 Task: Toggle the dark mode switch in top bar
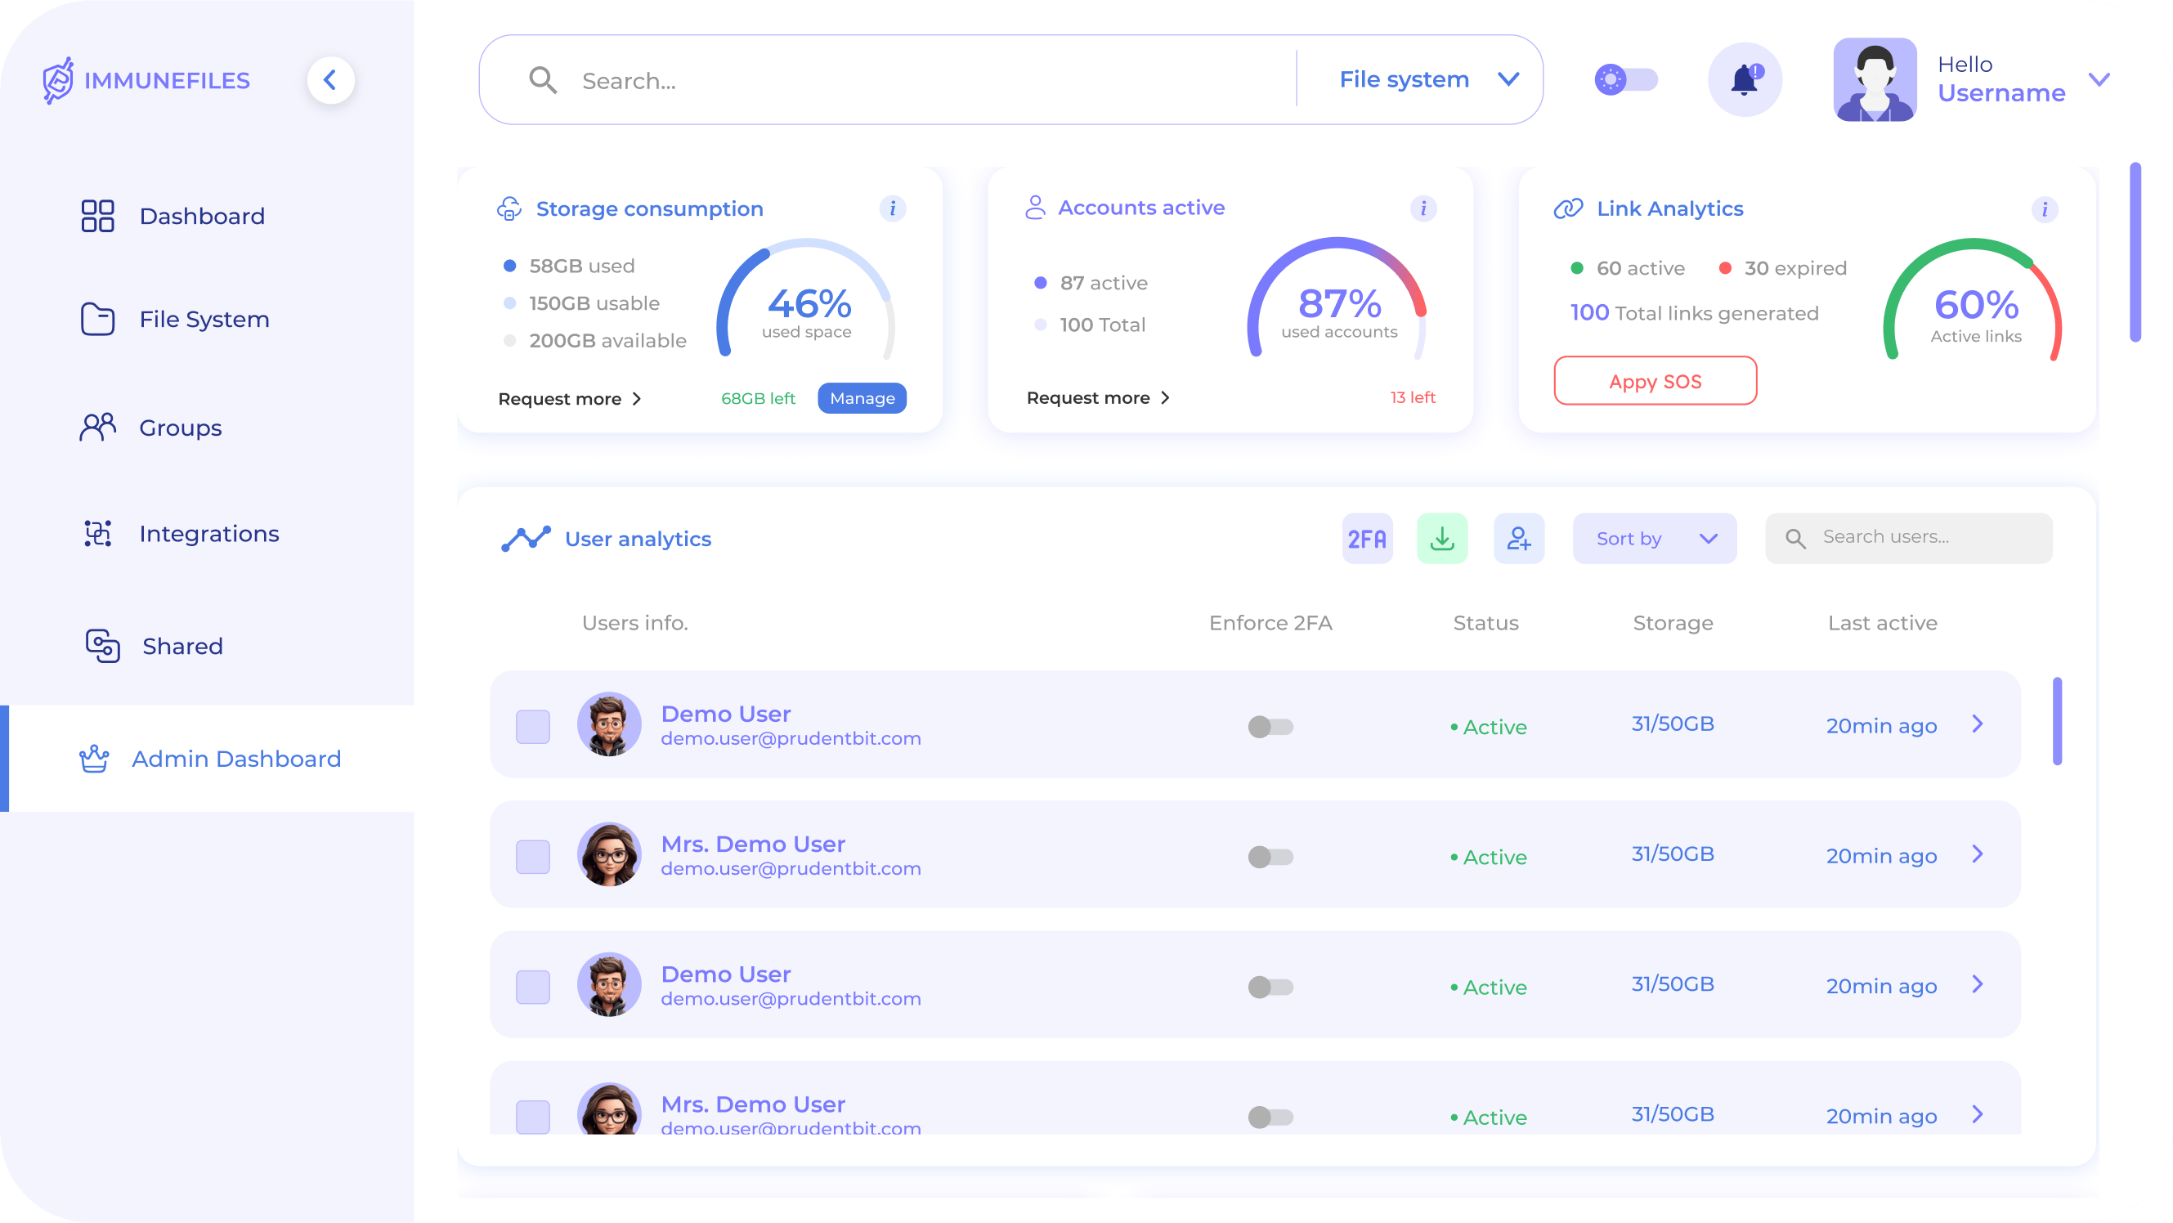1627,79
